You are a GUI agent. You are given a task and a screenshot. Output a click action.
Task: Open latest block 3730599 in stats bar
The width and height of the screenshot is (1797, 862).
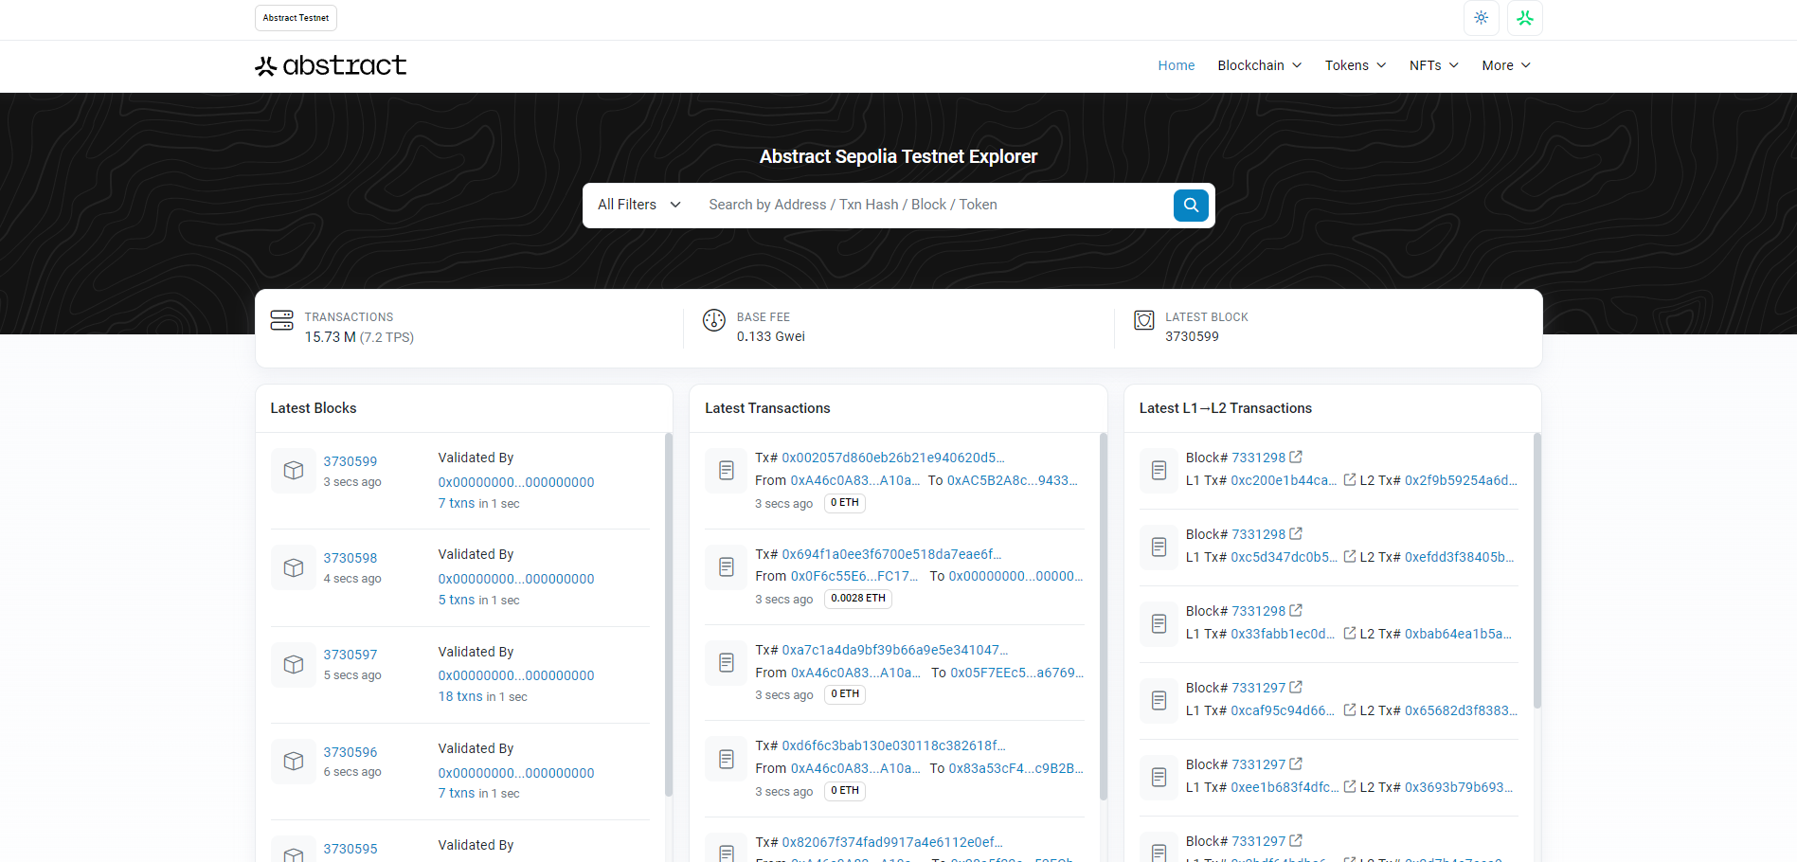point(1192,336)
